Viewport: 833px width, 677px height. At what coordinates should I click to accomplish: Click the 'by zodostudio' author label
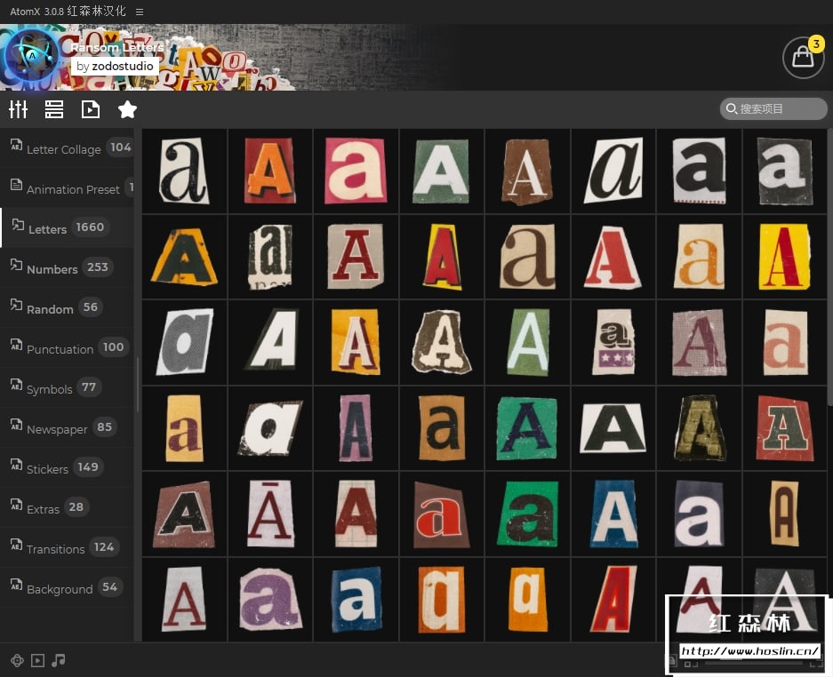click(115, 67)
